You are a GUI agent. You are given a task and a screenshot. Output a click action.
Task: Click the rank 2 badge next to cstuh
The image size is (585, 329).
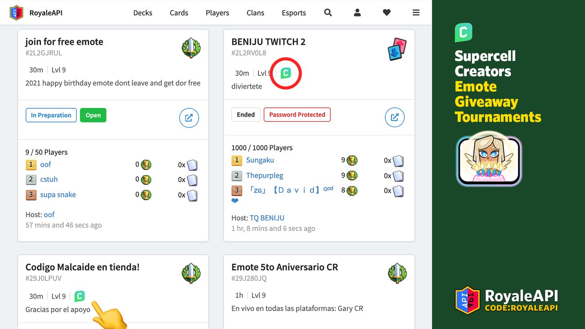[31, 180]
